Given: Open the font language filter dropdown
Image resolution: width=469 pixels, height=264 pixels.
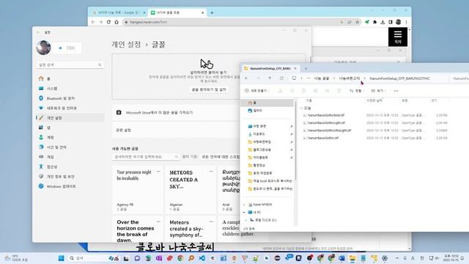Looking at the screenshot, I should pos(221,156).
